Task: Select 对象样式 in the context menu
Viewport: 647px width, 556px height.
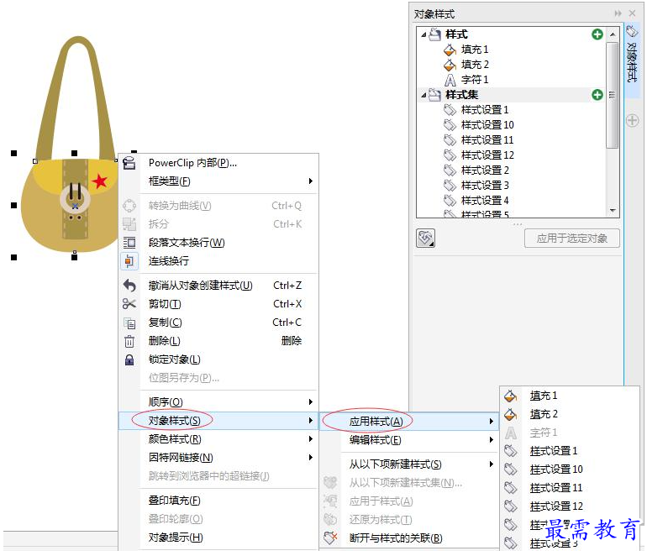Action: (218, 420)
